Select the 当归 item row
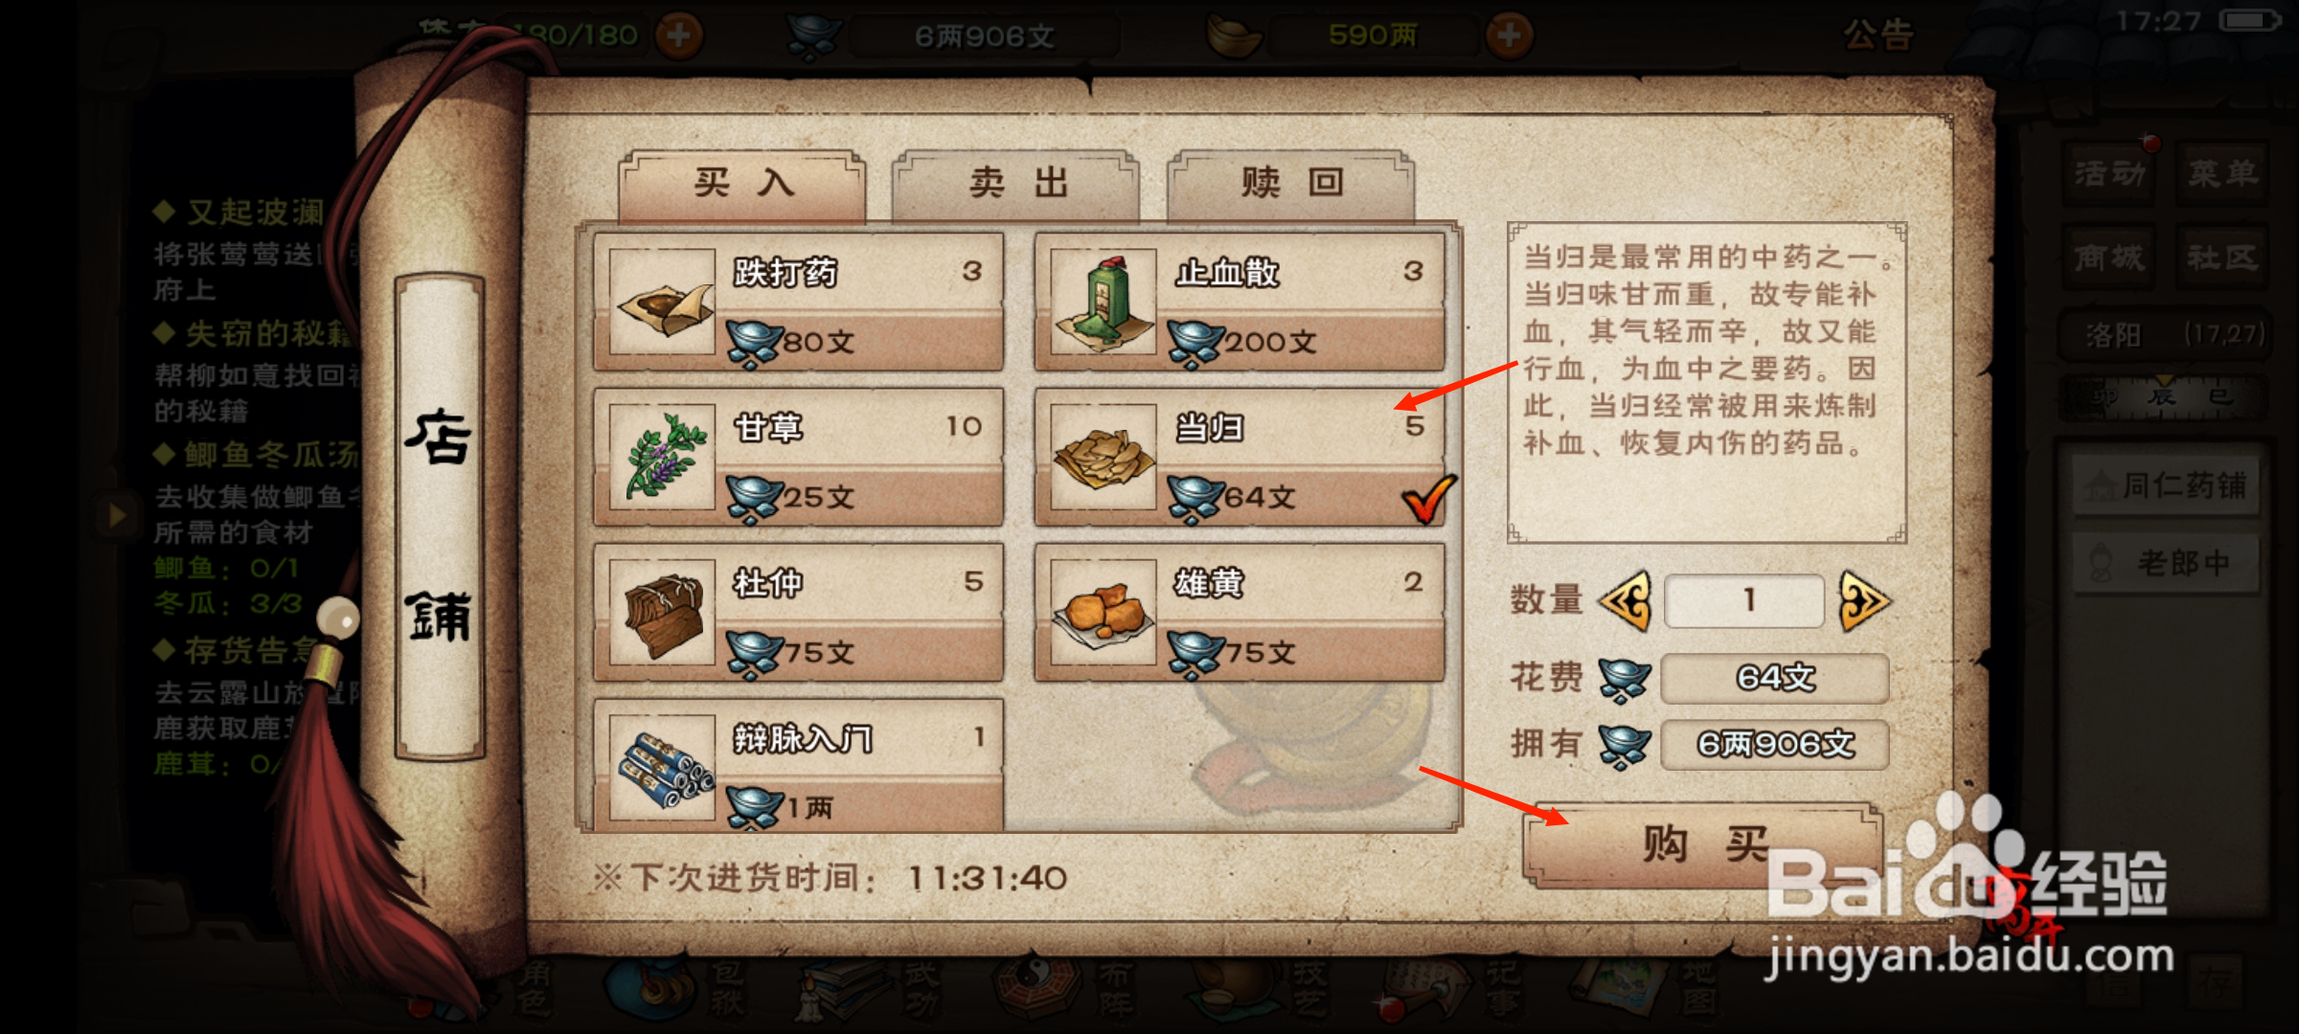 coord(1240,457)
